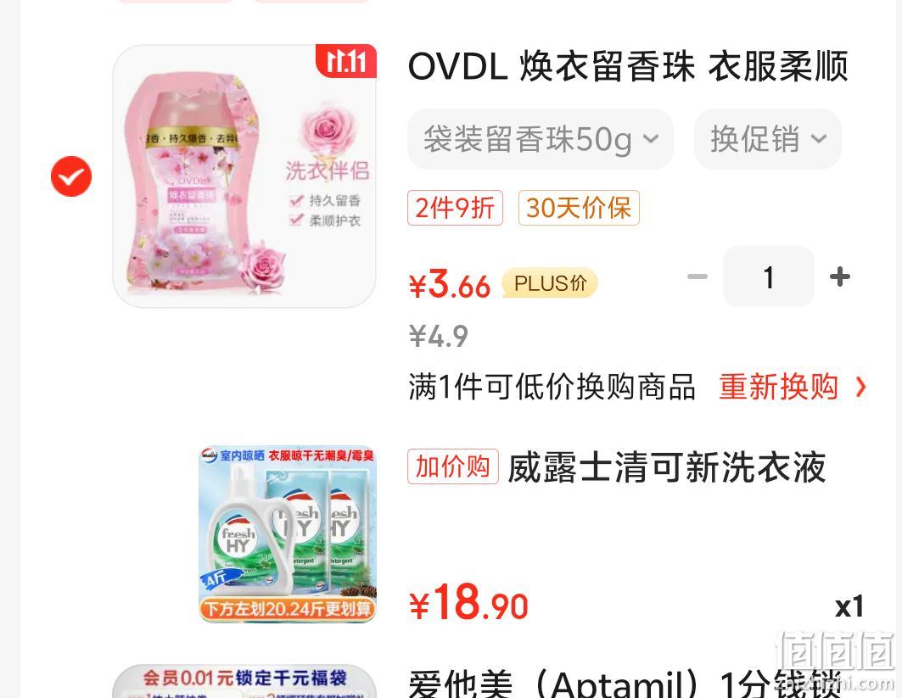Decrease quantity with the minus icon

click(698, 276)
